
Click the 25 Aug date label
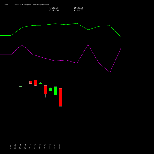click(59, 147)
